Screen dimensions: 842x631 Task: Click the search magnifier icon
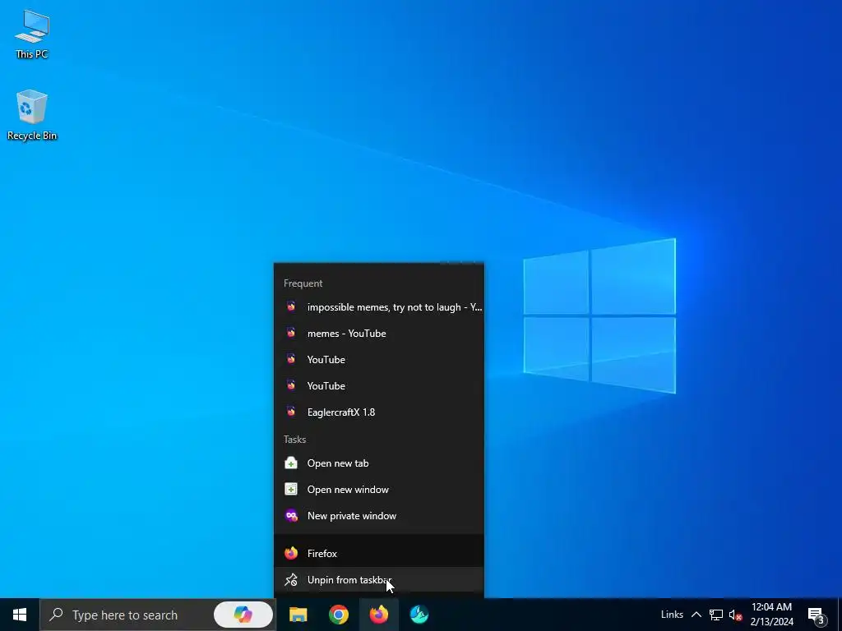[56, 615]
